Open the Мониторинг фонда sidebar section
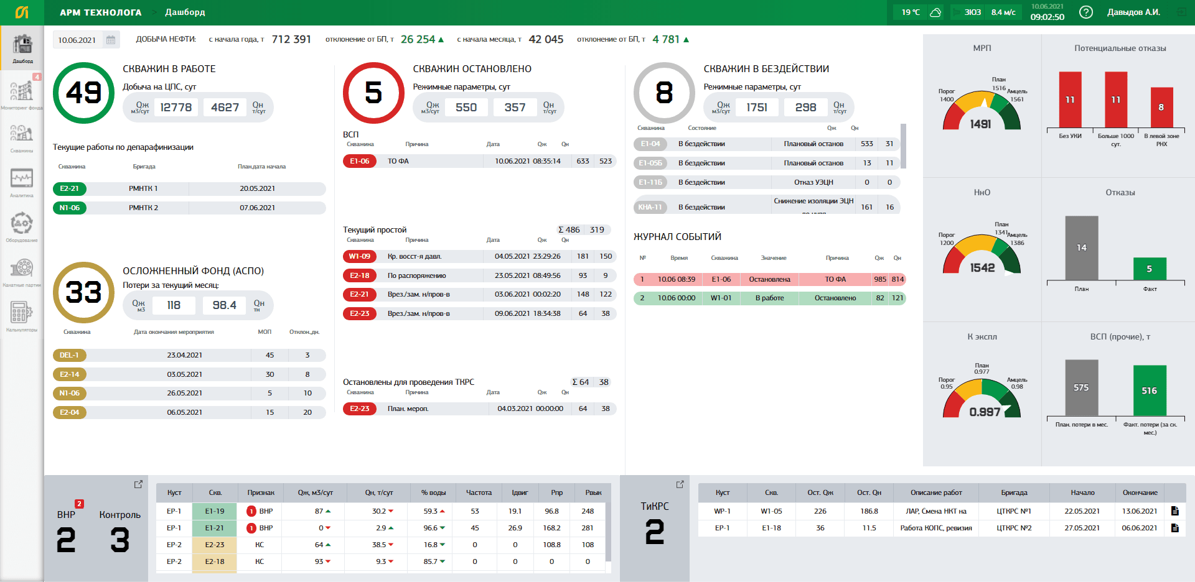This screenshot has height=582, width=1195. point(22,93)
